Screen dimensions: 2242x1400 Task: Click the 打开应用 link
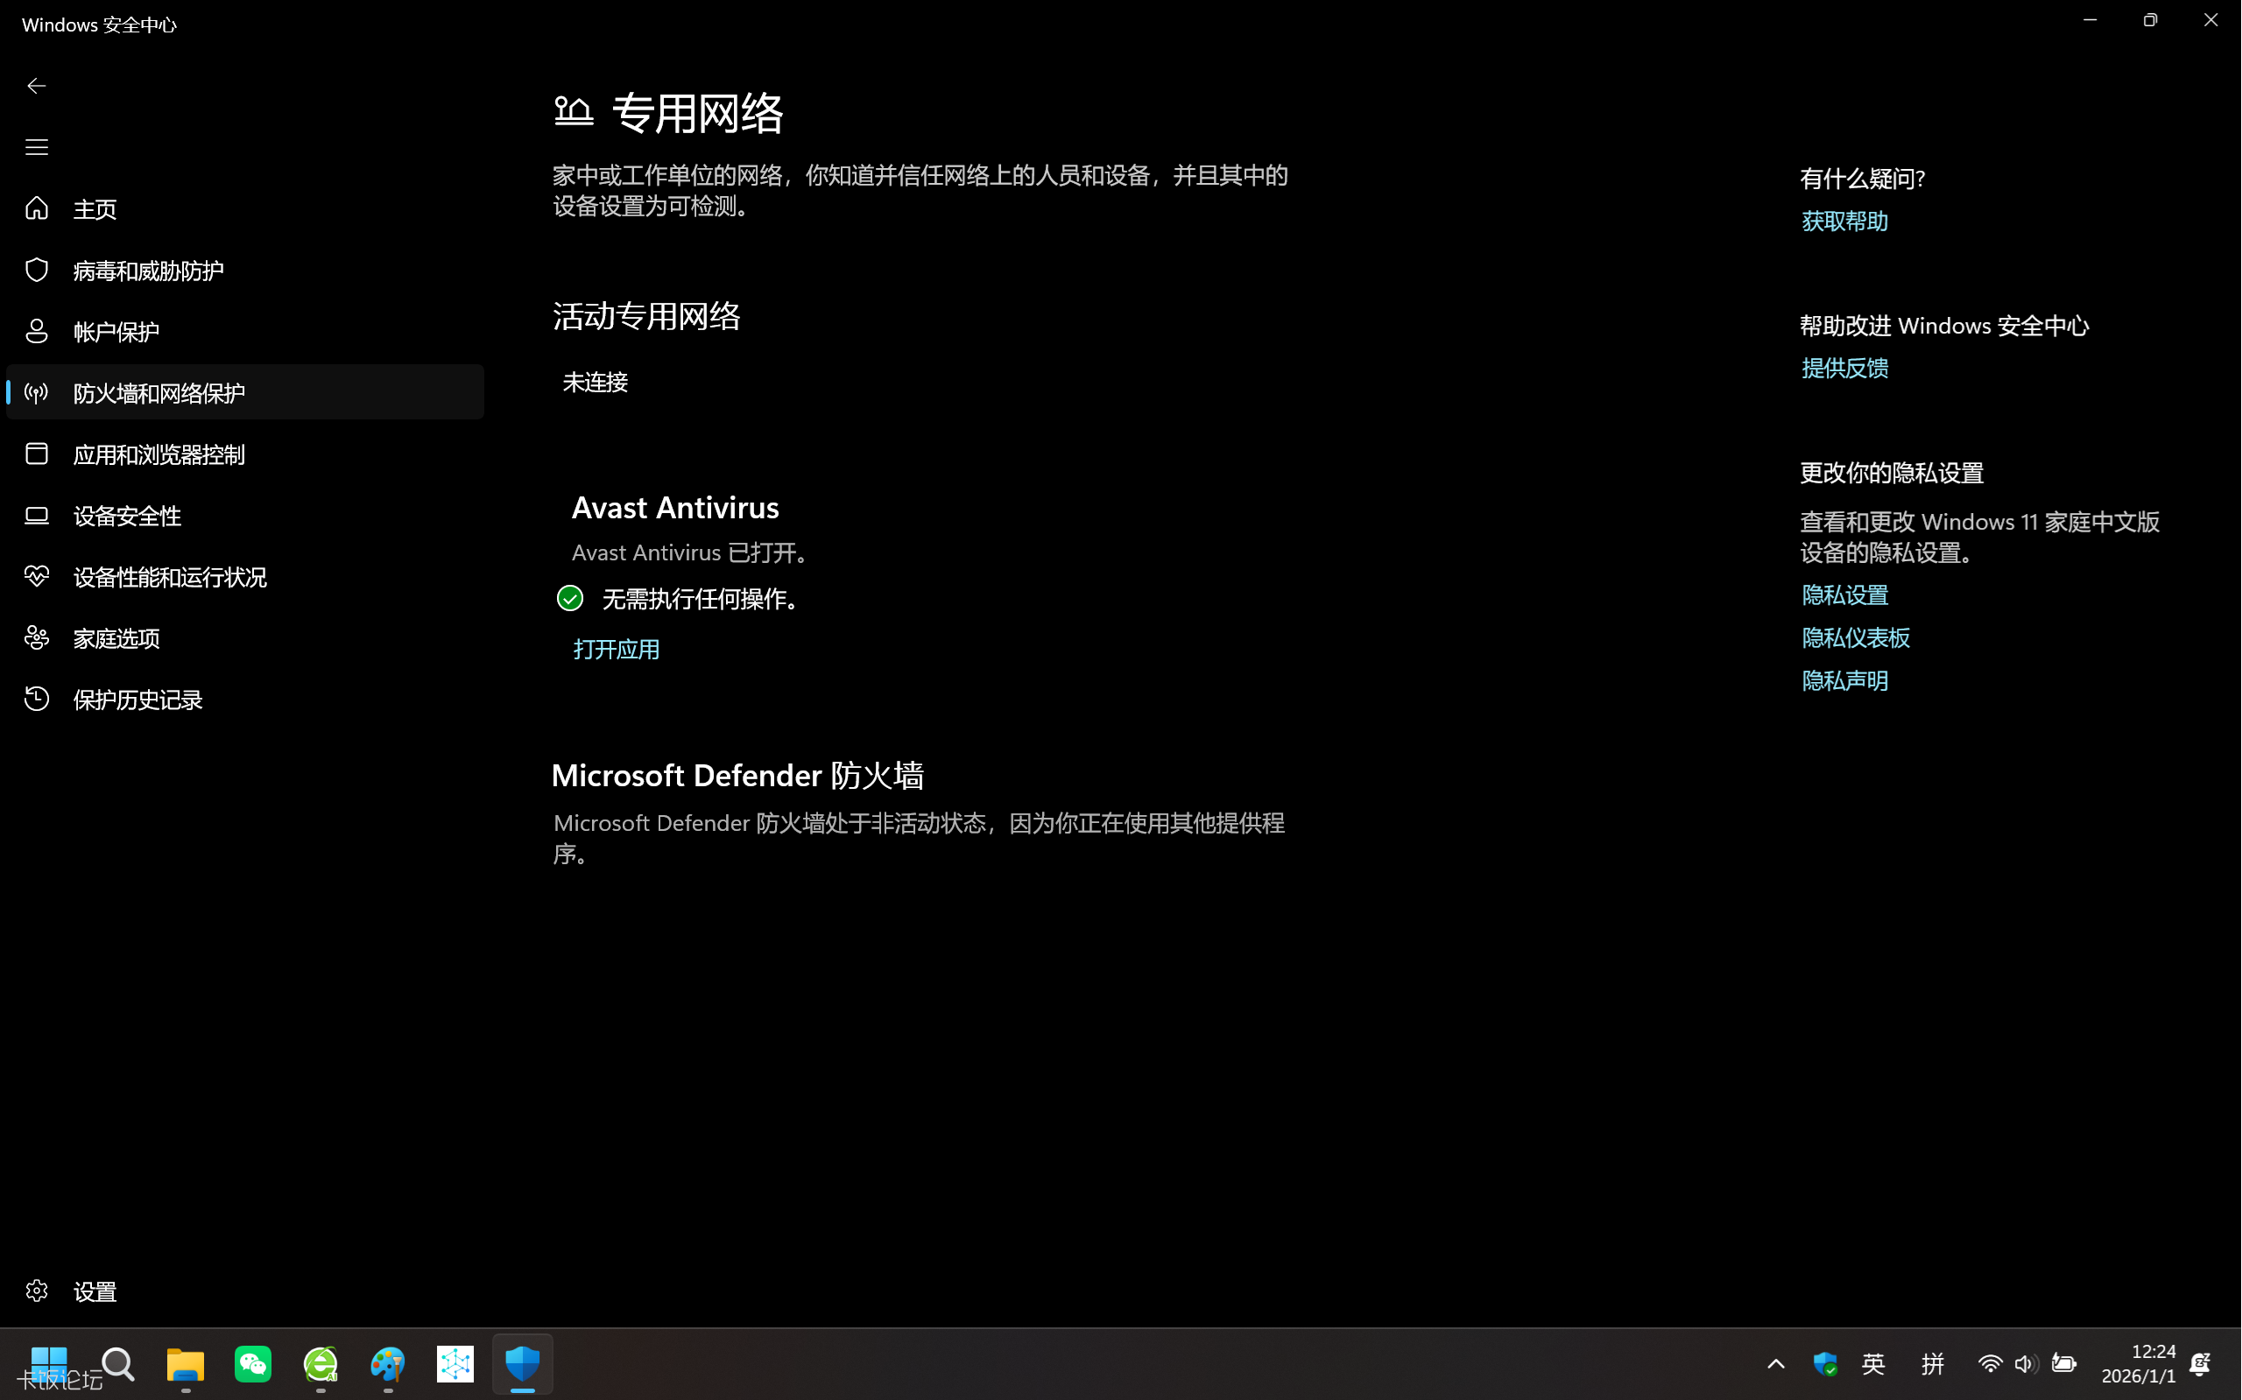point(616,649)
